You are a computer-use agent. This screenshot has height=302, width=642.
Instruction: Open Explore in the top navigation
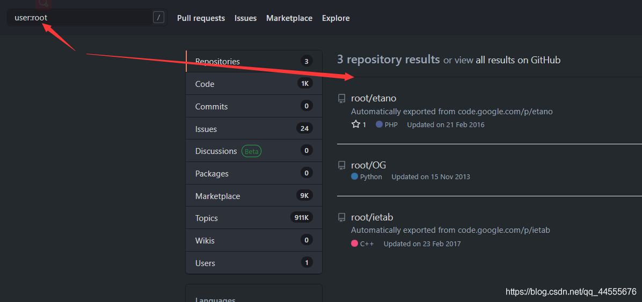coord(335,18)
